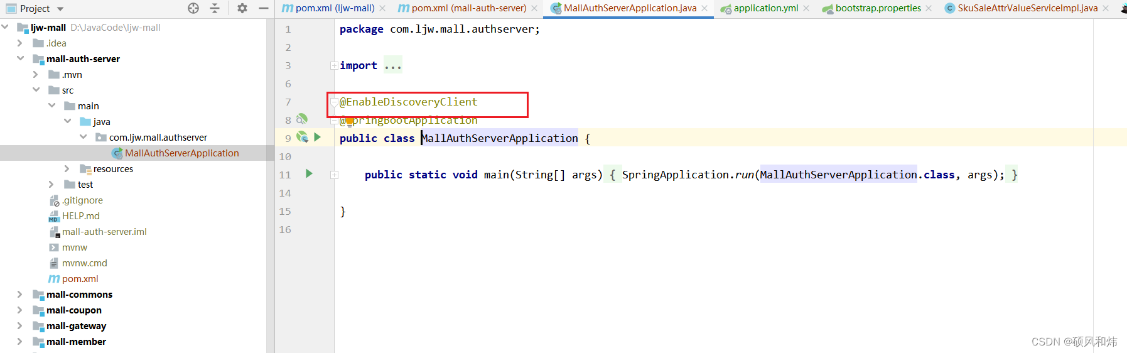This screenshot has height=353, width=1127.
Task: Expand the mall-coupon module
Action: tap(20, 310)
